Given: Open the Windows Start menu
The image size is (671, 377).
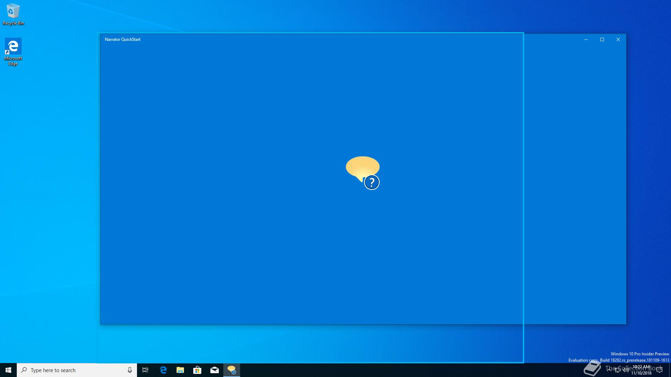Looking at the screenshot, I should pos(8,370).
